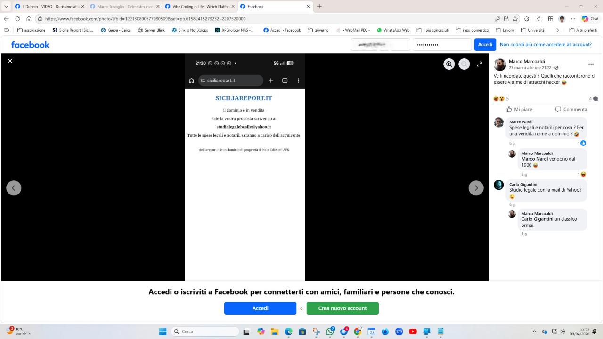The image size is (603, 339).
Task: Open post options three-dots menu
Action: click(x=591, y=64)
